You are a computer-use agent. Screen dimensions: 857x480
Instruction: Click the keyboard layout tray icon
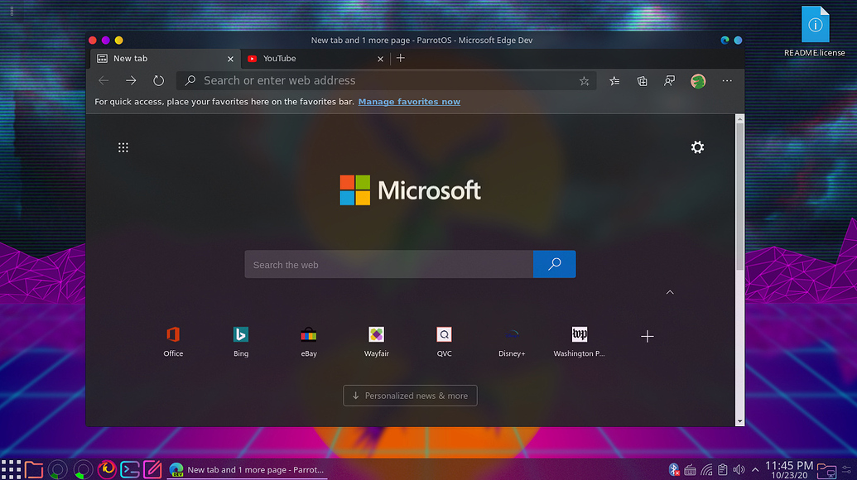tap(691, 469)
